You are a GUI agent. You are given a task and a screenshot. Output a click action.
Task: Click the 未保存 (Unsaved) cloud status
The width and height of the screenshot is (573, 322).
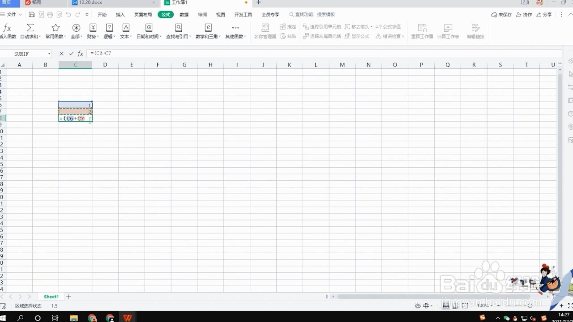pos(501,15)
